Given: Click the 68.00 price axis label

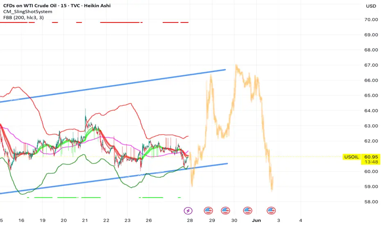Looking at the screenshot, I should 371,50.
